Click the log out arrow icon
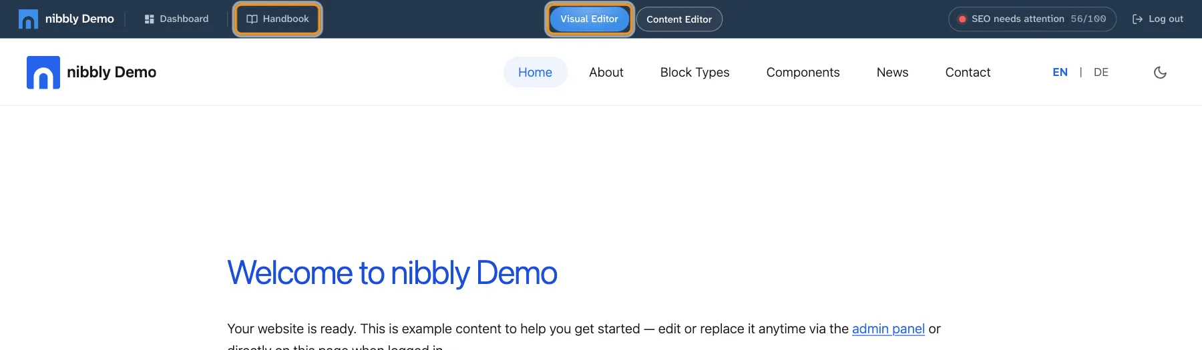The width and height of the screenshot is (1202, 350). click(x=1137, y=19)
